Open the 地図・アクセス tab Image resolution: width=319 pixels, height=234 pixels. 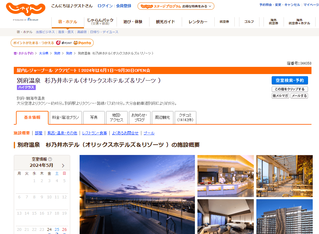[117, 117]
